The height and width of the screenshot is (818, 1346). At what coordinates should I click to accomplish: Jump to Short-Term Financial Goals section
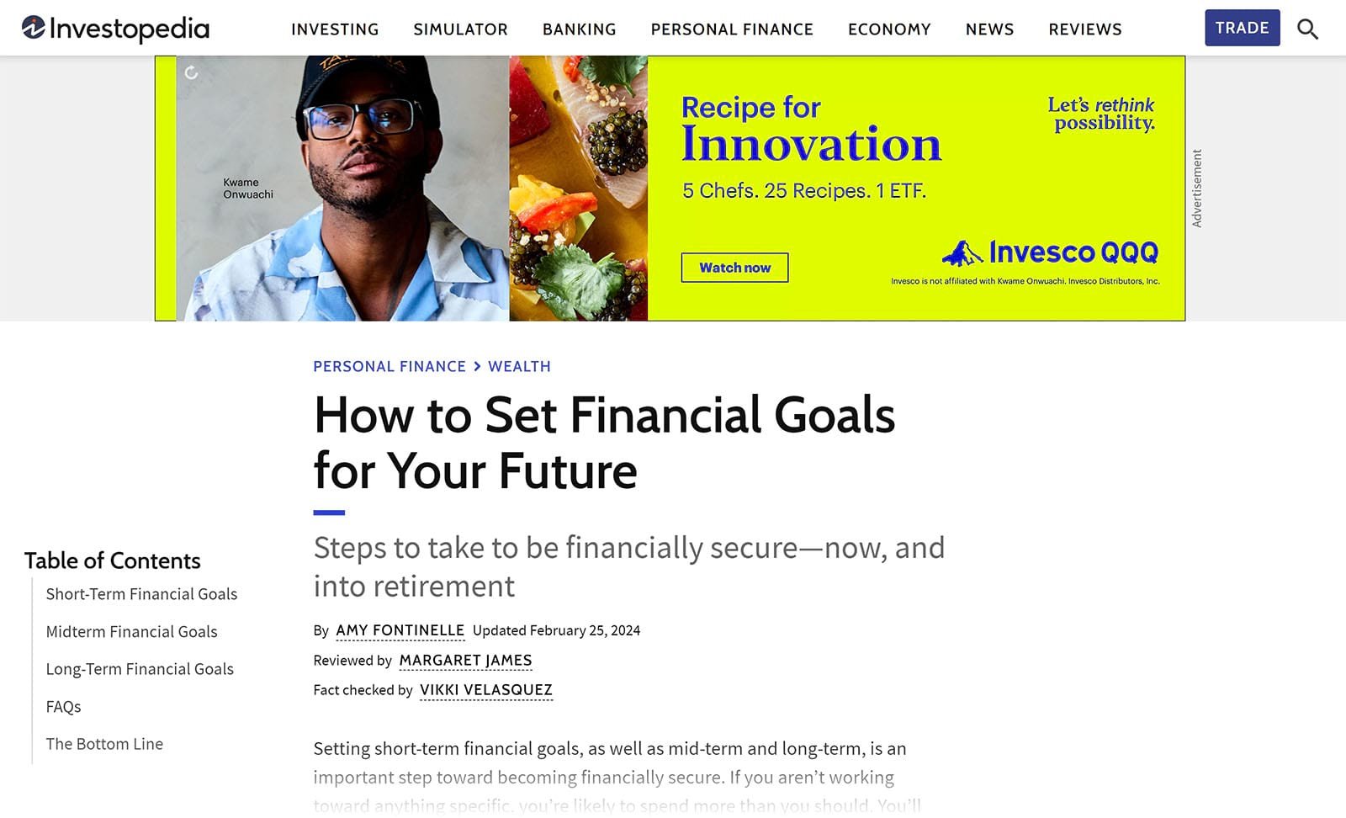tap(141, 594)
